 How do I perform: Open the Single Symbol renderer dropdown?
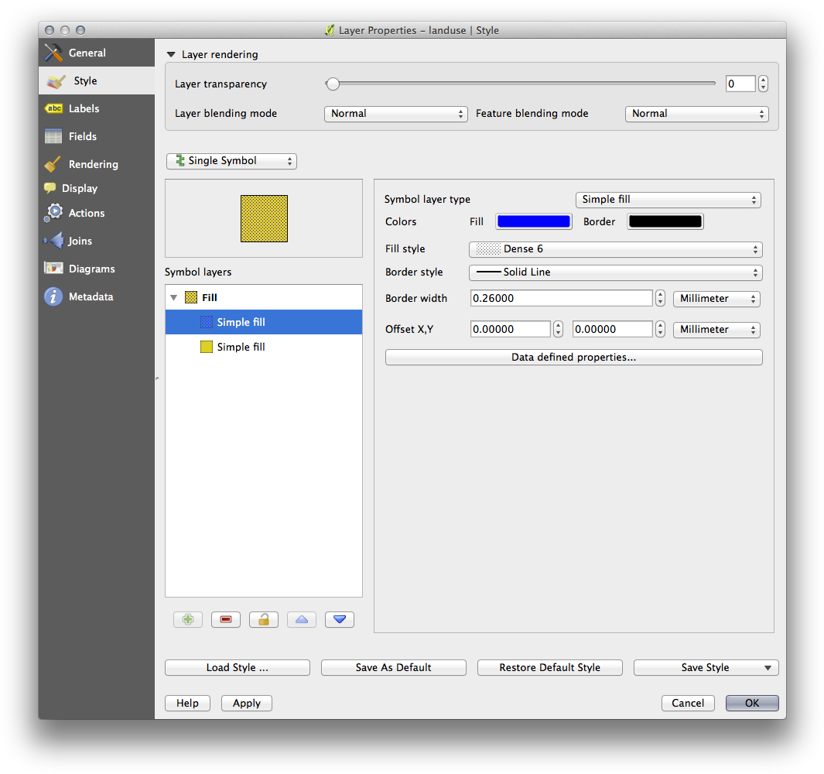click(x=231, y=161)
